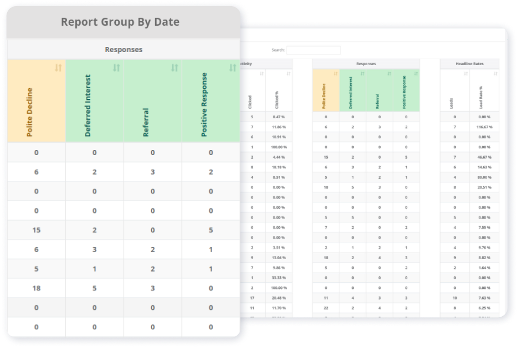Click the 3.51 % clicked rate cell
The image size is (518, 348).
(x=279, y=247)
